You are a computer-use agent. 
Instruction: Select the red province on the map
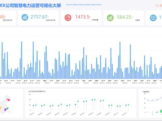(9, 99)
